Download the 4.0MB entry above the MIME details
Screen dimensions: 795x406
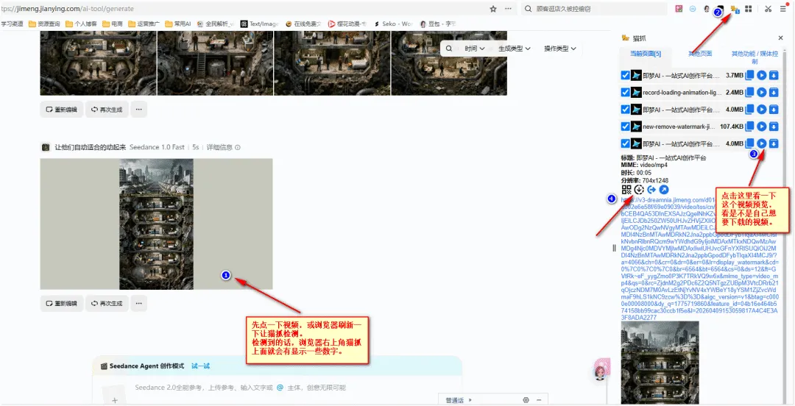click(773, 143)
